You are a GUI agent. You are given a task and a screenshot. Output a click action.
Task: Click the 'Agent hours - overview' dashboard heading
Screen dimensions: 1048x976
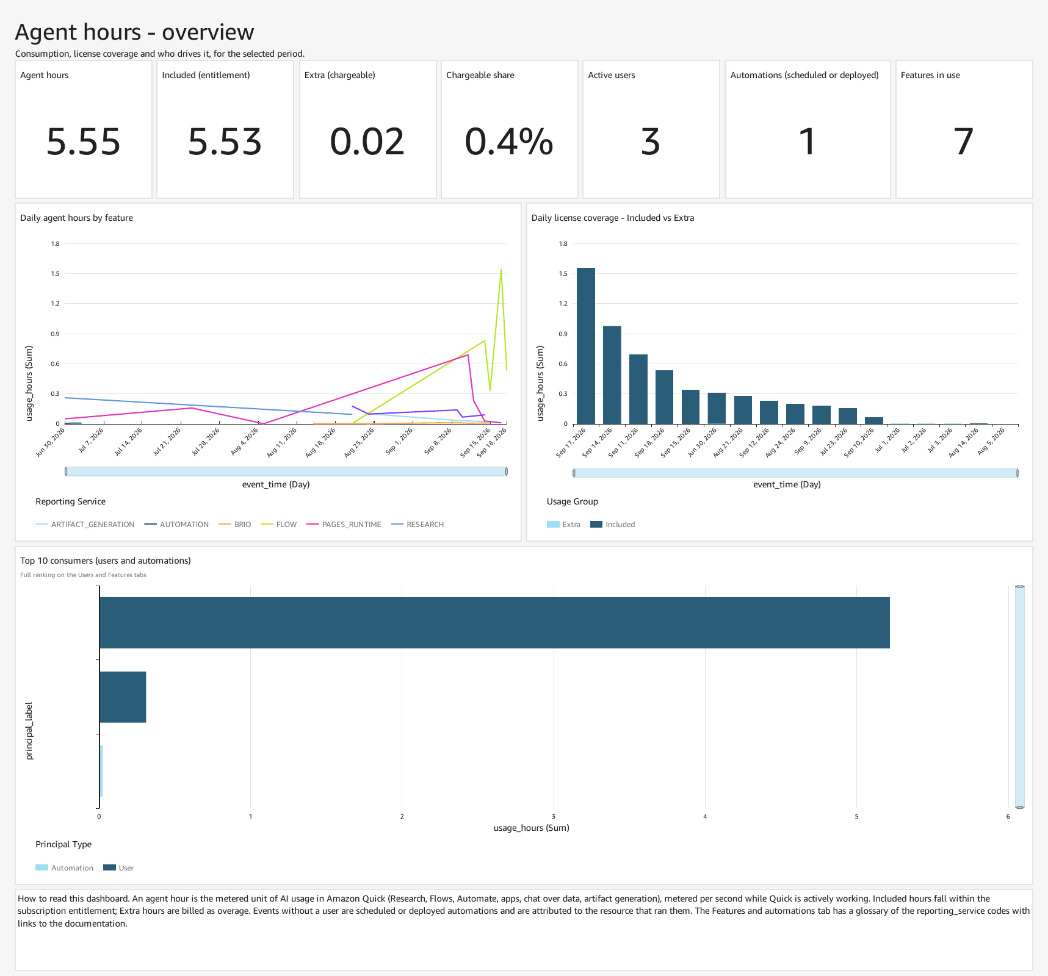pyautogui.click(x=134, y=32)
